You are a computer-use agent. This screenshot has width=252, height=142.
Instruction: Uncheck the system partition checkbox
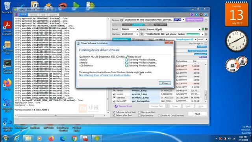[114, 94]
